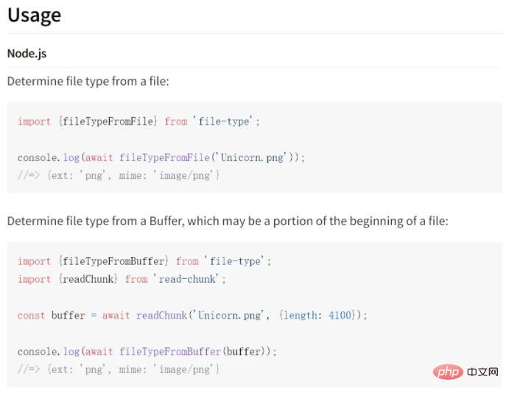Click the first //=> {ext: 'png'} comment line
Screen dimensions: 506x396
(x=119, y=176)
